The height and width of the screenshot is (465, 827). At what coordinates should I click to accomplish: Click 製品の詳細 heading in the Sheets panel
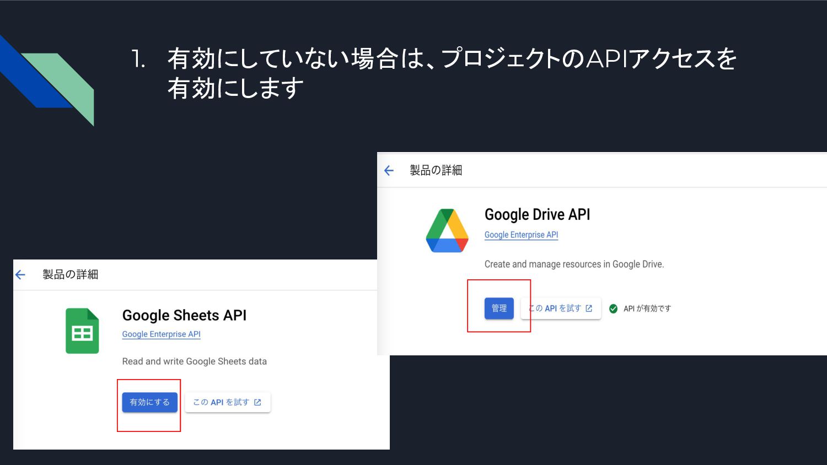(71, 274)
